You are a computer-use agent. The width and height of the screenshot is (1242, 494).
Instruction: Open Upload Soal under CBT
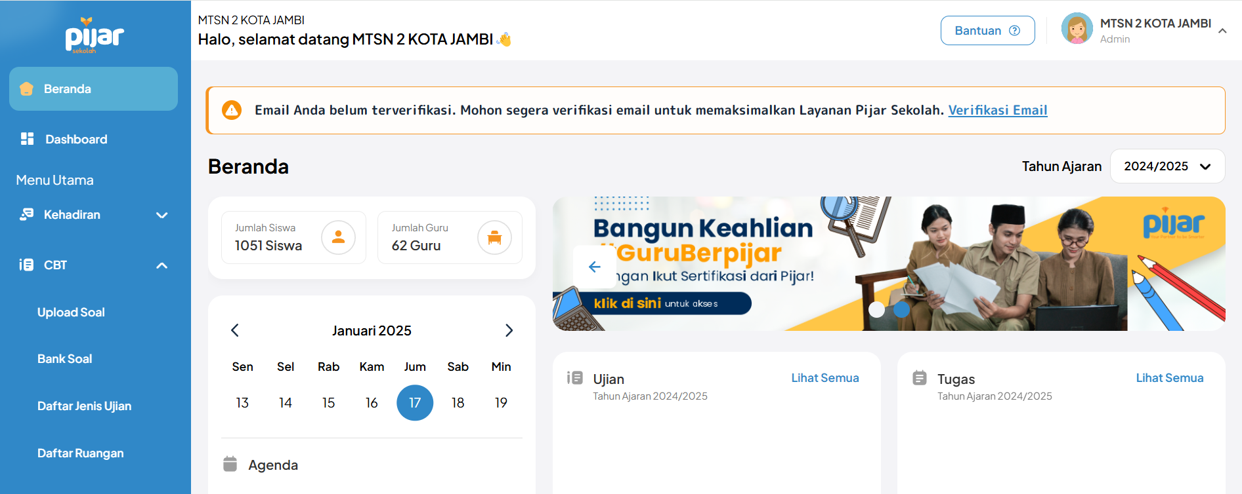71,313
